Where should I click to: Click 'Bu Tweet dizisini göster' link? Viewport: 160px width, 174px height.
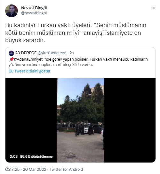pyautogui.click(x=29, y=71)
